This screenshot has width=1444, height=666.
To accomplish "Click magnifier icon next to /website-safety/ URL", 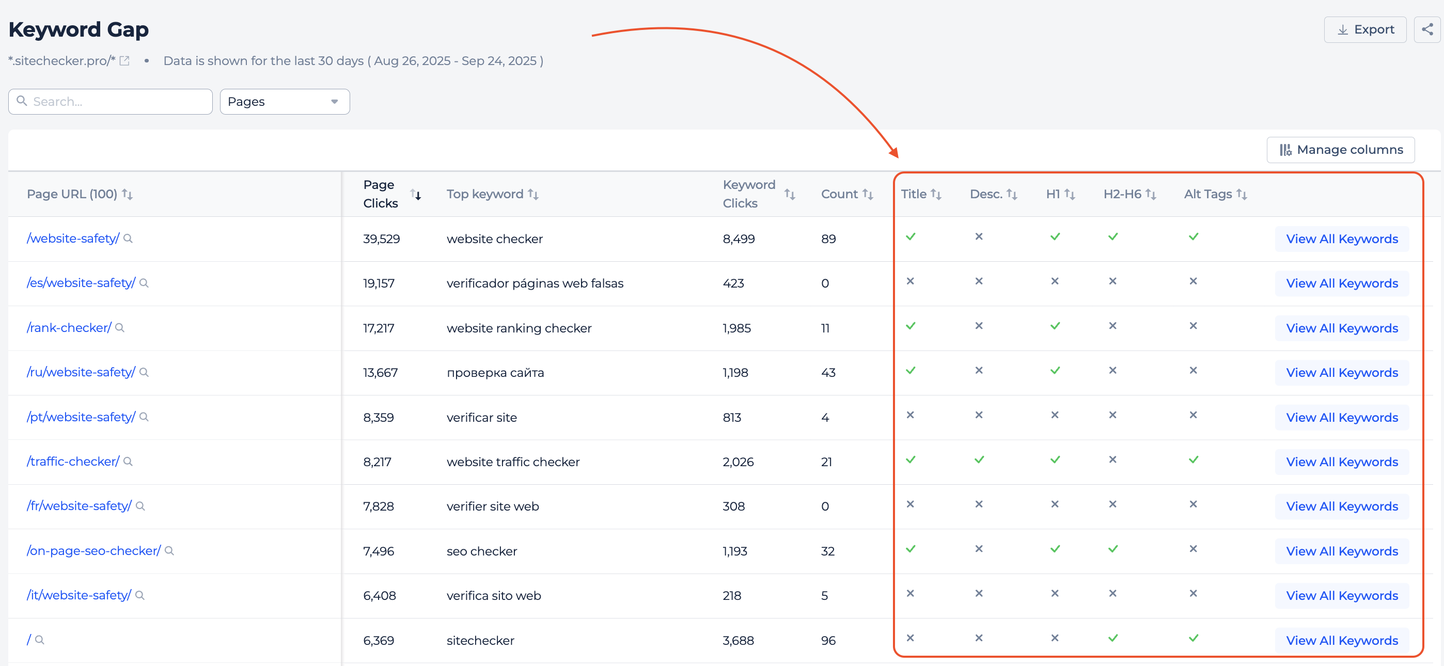I will pyautogui.click(x=128, y=238).
